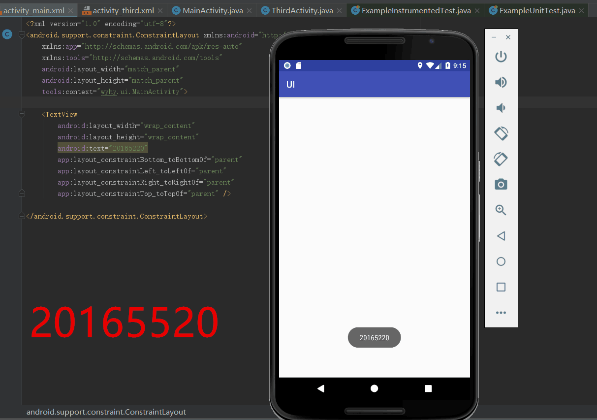Click layout_constraintRight_toRightOf attribute line
Screen dimensions: 597x420
146,182
